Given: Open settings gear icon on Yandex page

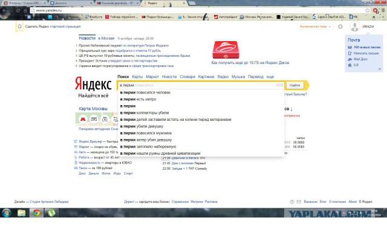Looking at the screenshot, I should tap(340, 27).
